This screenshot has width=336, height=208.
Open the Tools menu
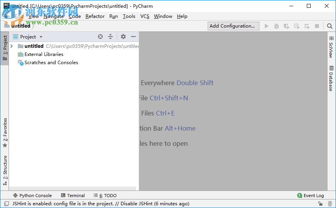pyautogui.click(x=129, y=16)
